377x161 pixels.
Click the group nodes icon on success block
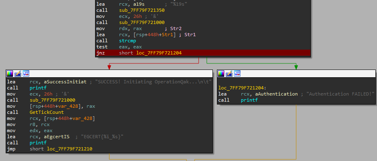(x=26, y=74)
